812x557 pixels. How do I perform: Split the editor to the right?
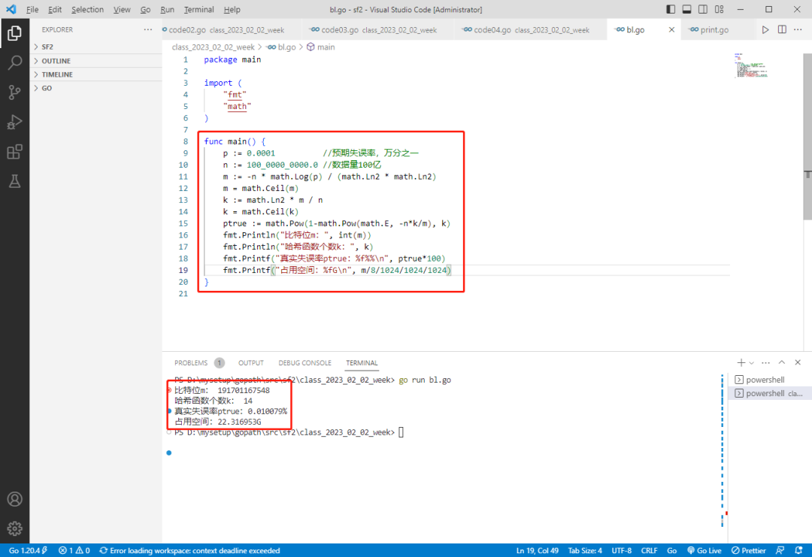(x=782, y=29)
